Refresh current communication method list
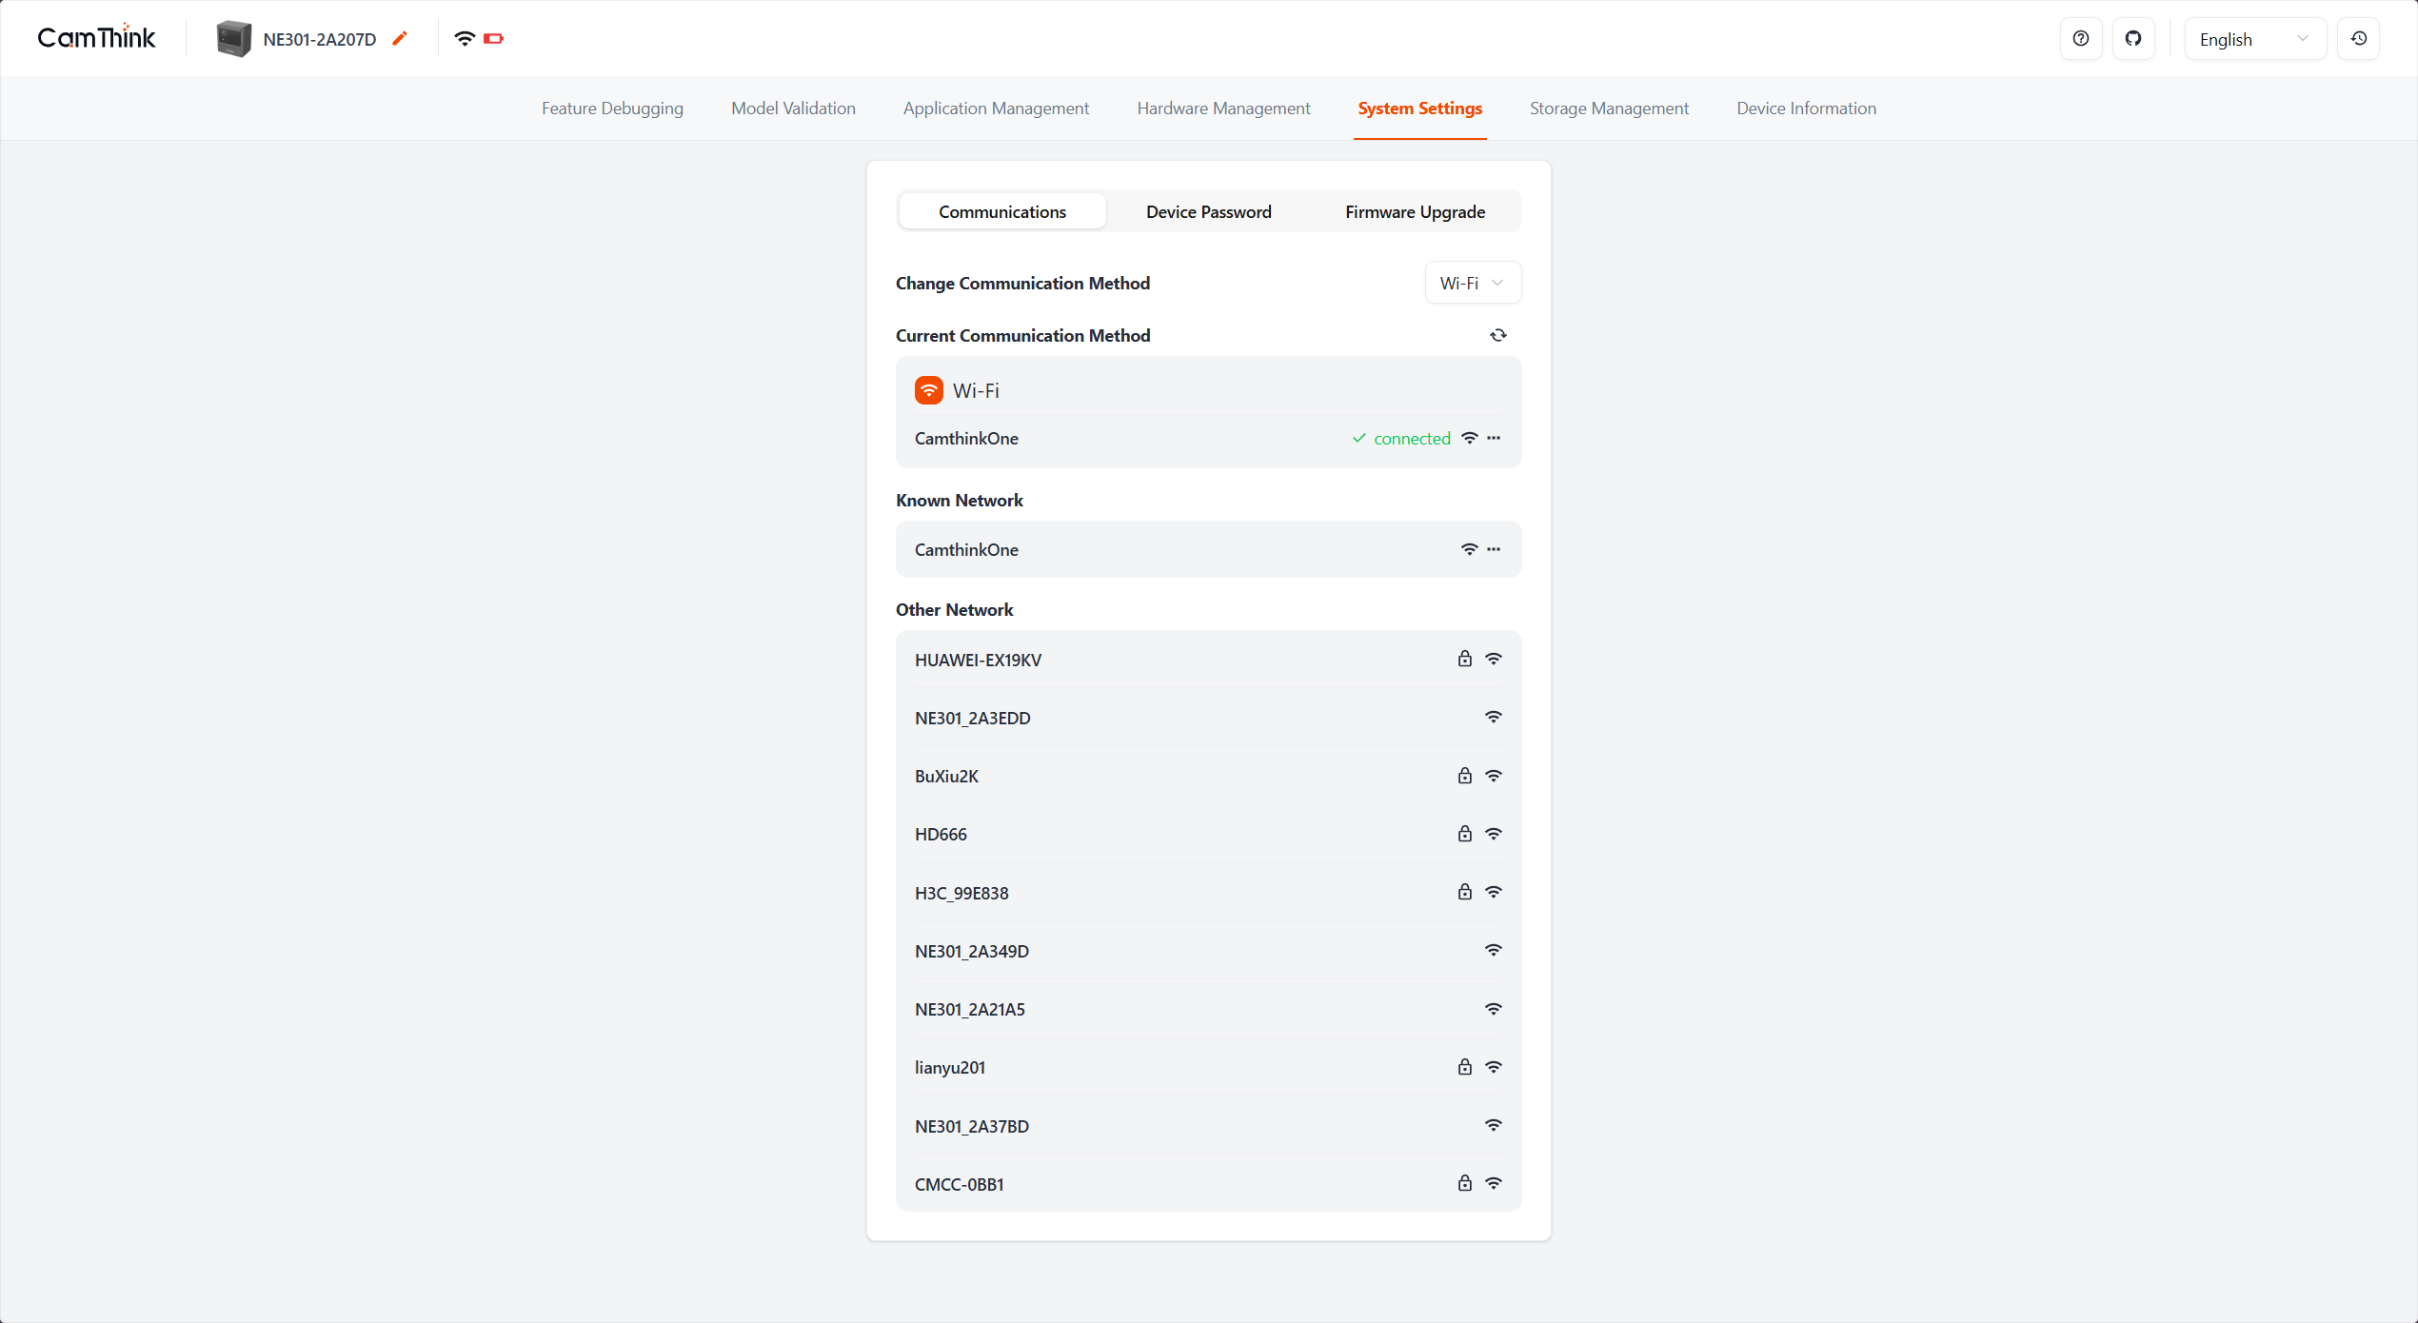 point(1497,335)
